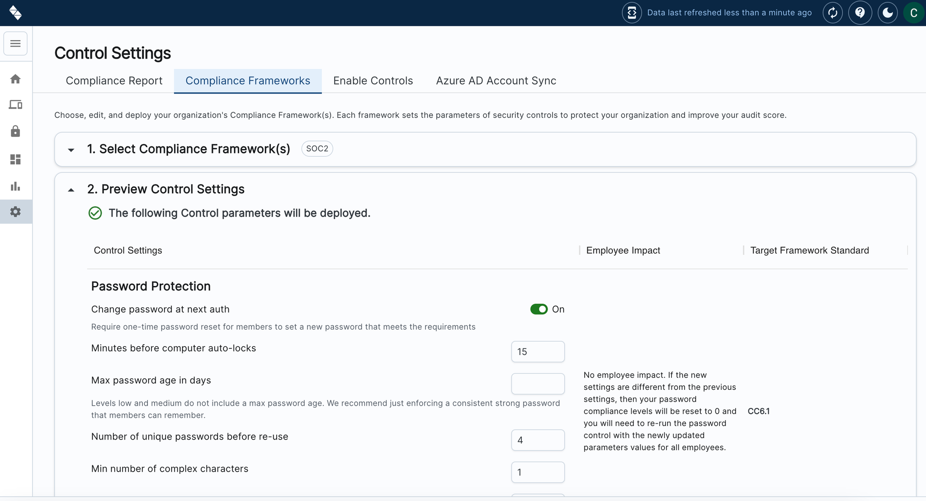Click the settings gear sidebar icon
Image resolution: width=926 pixels, height=501 pixels.
[x=15, y=211]
